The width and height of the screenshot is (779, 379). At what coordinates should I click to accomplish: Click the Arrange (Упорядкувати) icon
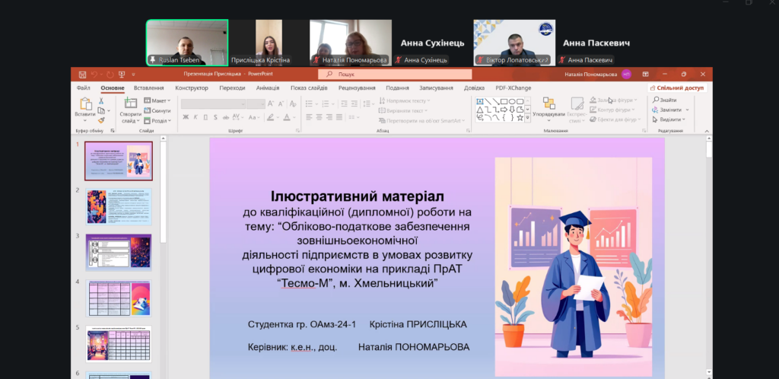[x=548, y=104]
